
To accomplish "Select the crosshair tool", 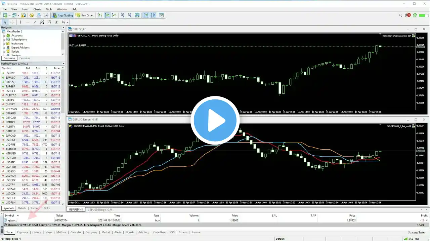I will coord(12,22).
